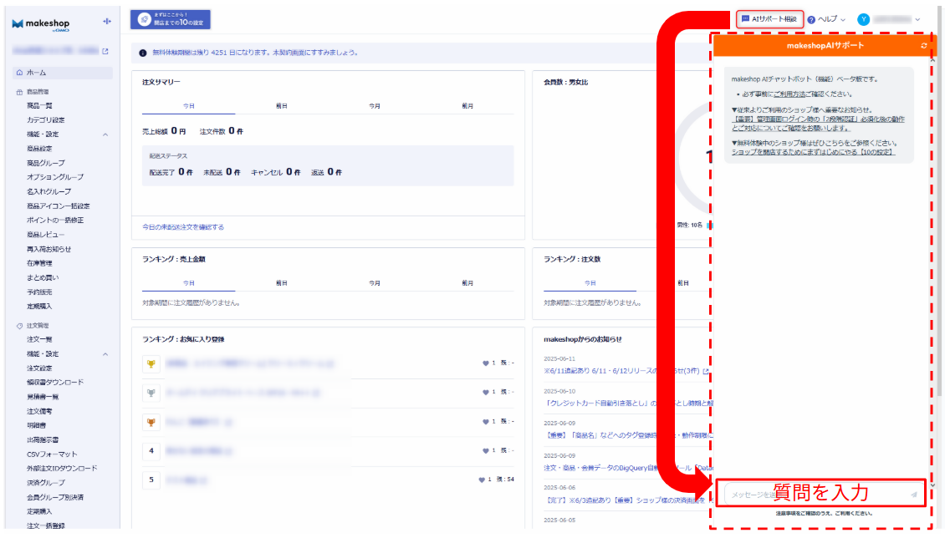The image size is (945, 538).
Task: Click the home icon beside ホーム
Action: [x=19, y=73]
